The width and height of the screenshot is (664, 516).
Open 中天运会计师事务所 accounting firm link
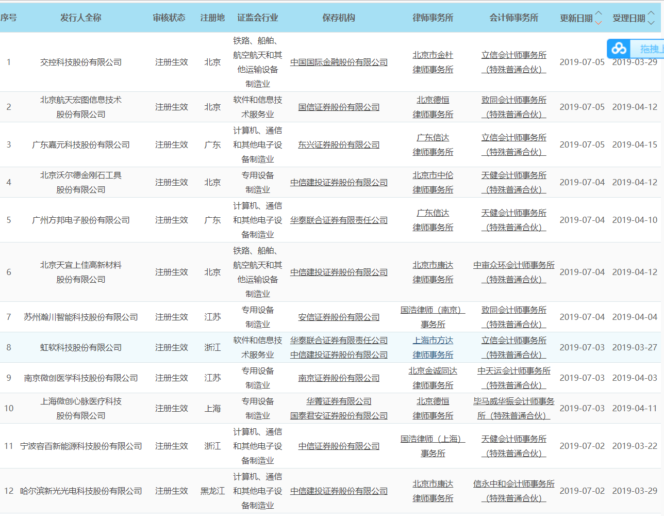514,378
